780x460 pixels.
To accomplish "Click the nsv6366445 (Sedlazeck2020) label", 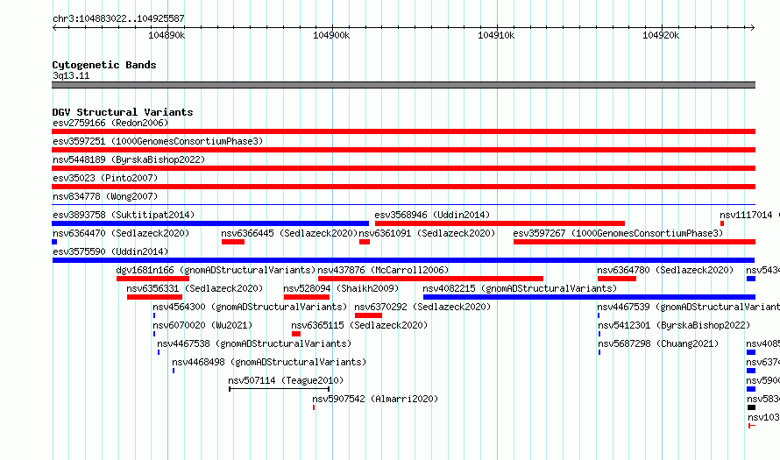I will pyautogui.click(x=289, y=233).
